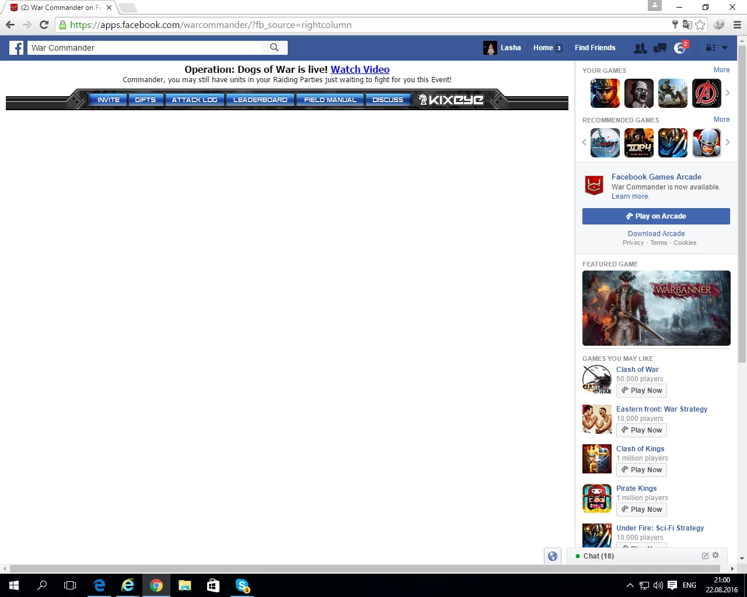Follow the Watch Video link
The width and height of the screenshot is (747, 597).
(360, 69)
